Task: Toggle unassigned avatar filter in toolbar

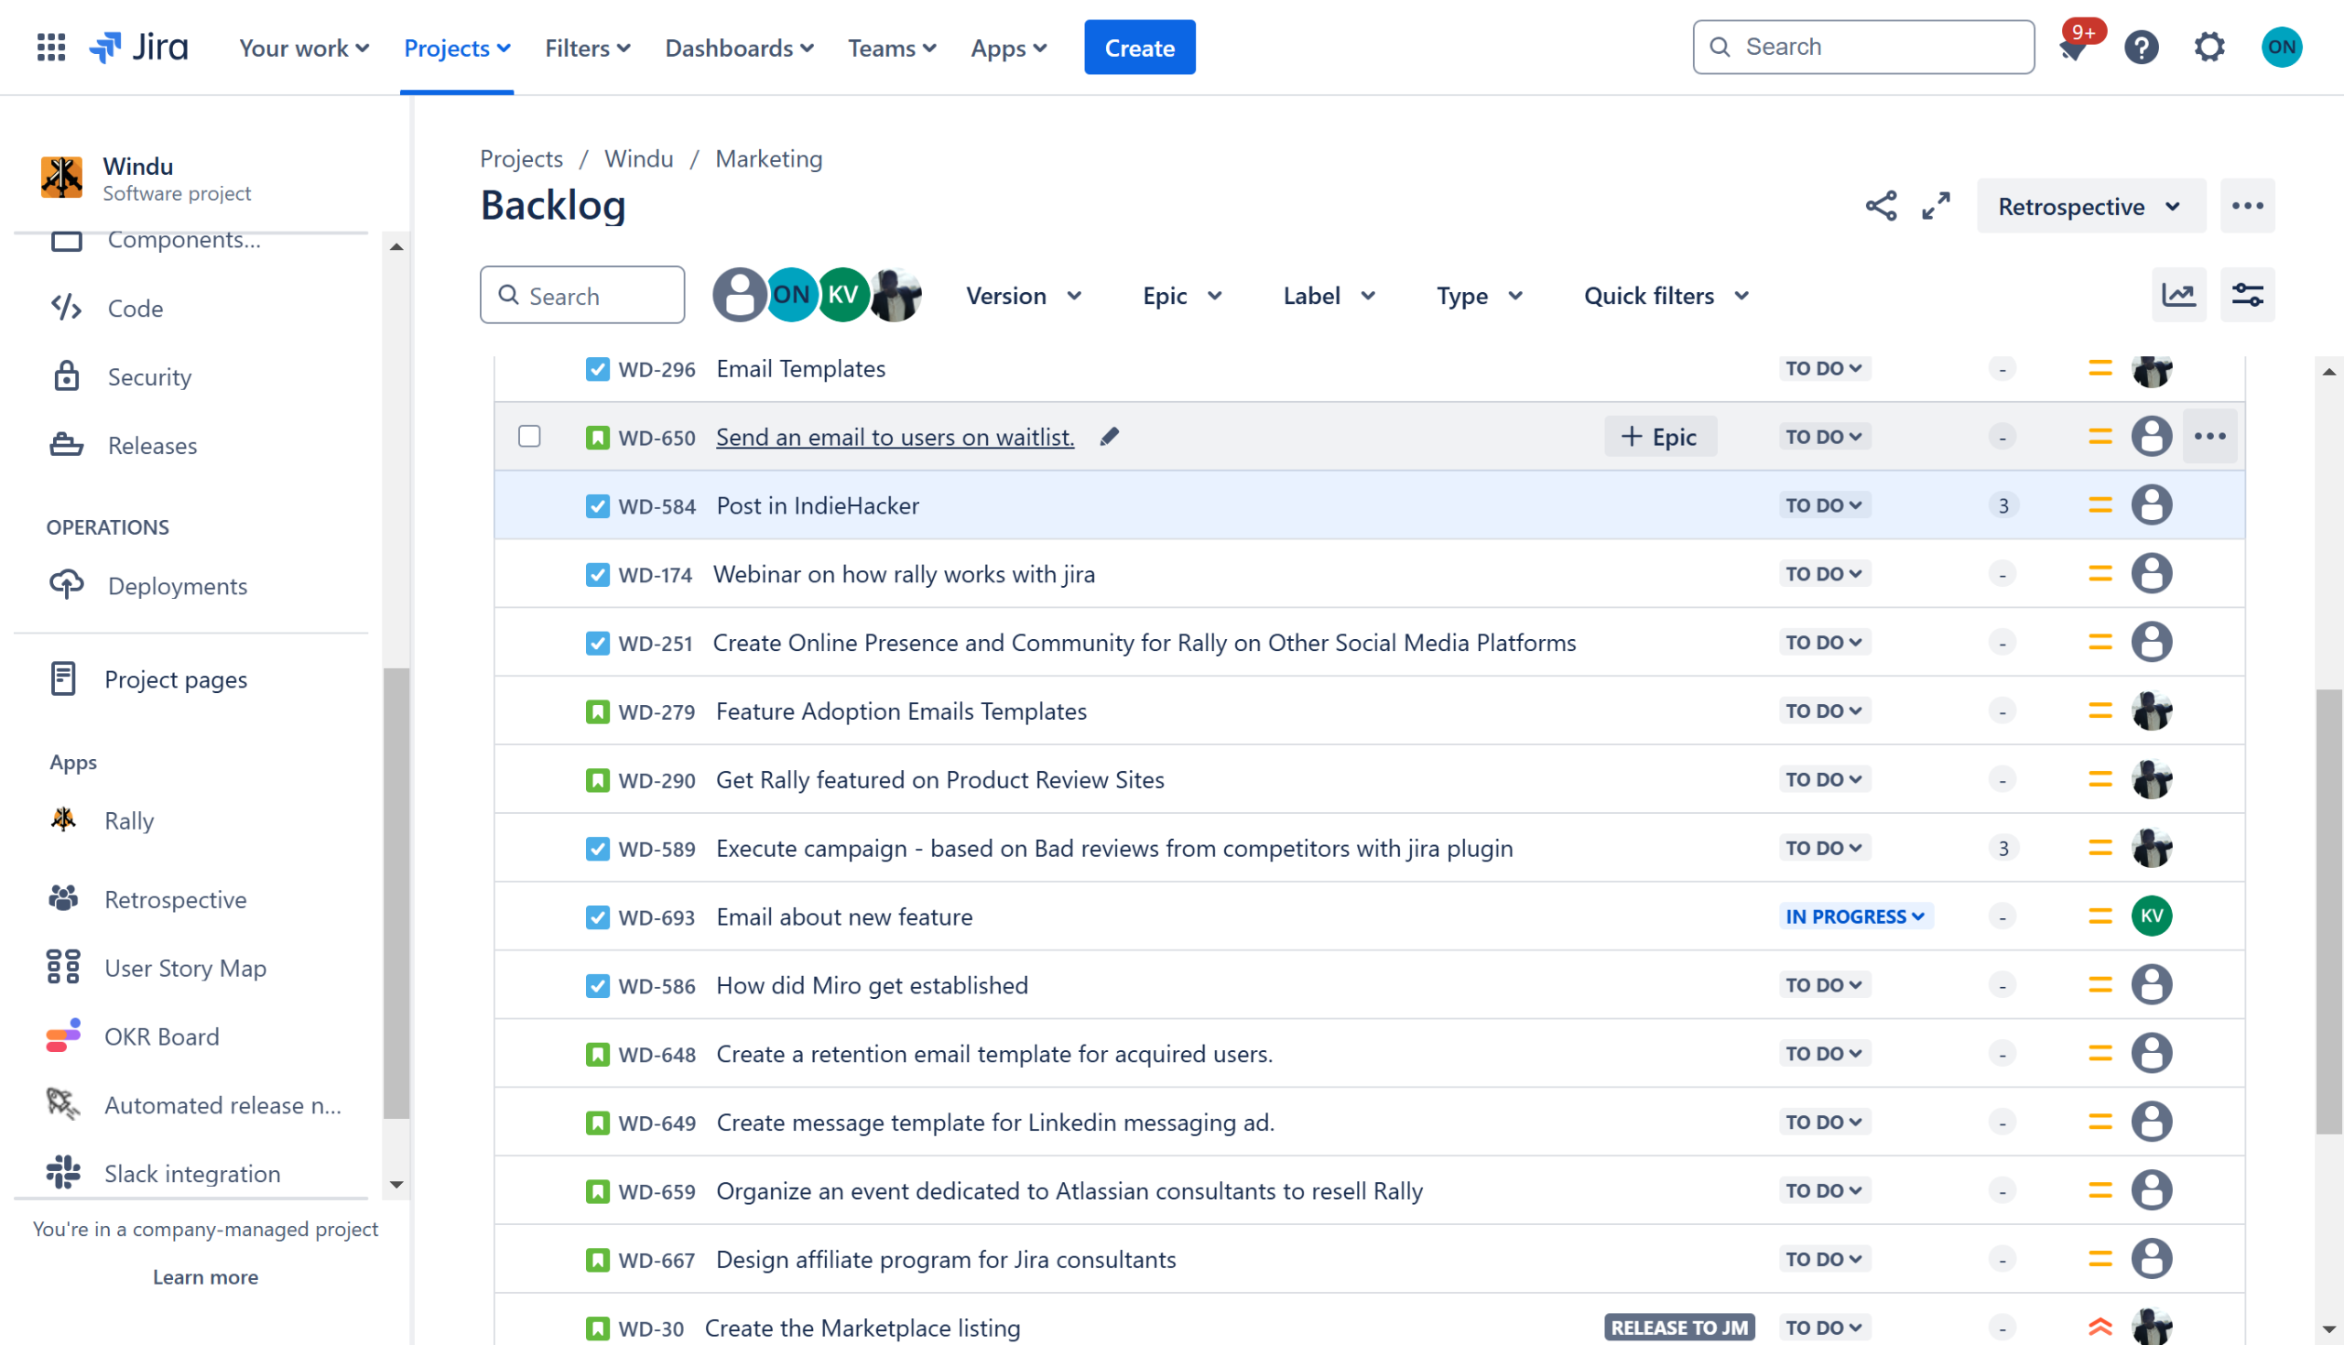Action: click(739, 296)
